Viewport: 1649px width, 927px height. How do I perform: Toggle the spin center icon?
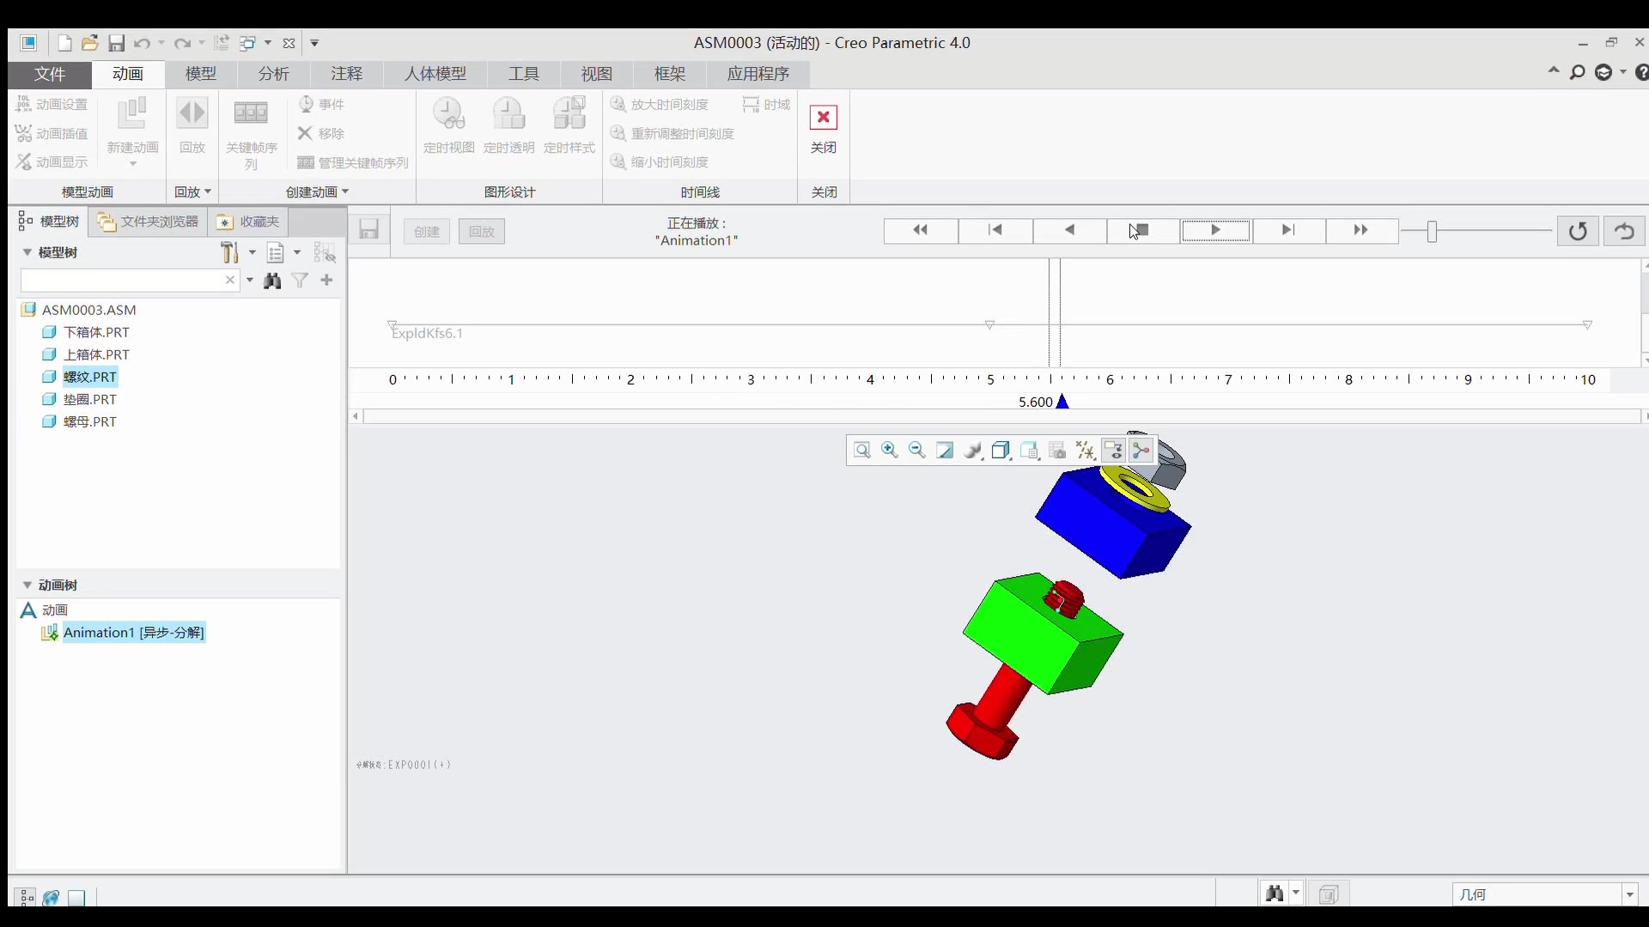[x=1141, y=451]
